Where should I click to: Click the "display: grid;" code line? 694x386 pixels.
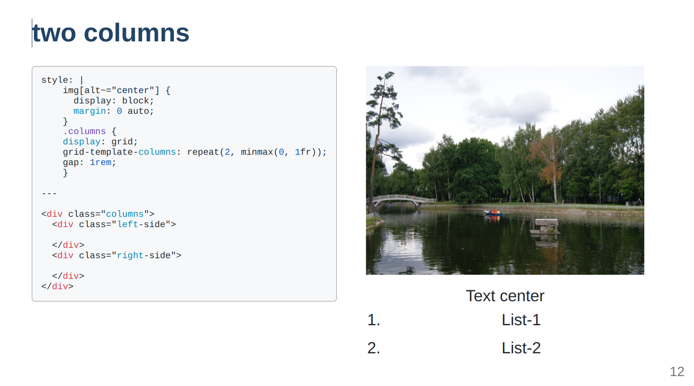100,142
